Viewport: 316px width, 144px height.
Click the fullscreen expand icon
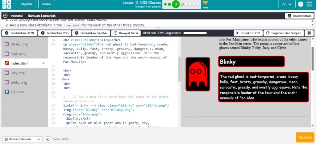309,33
